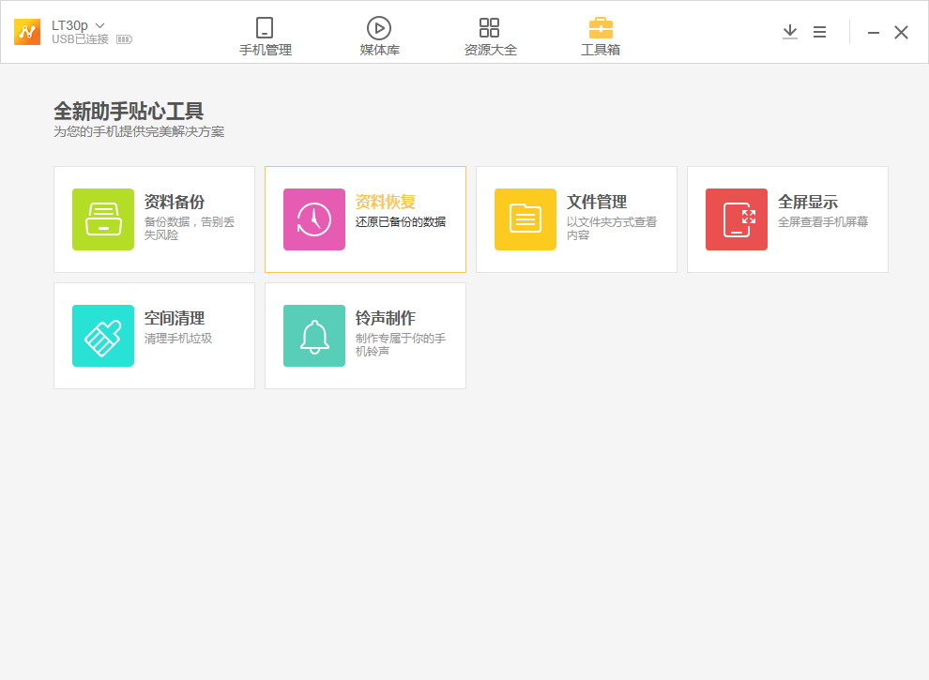The image size is (929, 680).
Task: Click the 全屏查看手机屏幕 description text
Action: 822,222
